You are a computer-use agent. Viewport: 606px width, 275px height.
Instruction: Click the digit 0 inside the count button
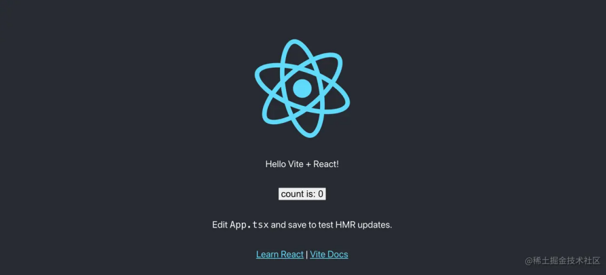point(321,194)
